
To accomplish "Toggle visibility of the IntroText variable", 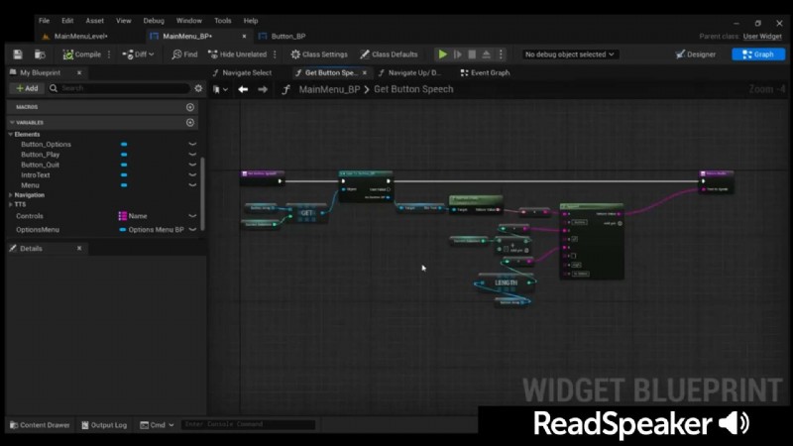I will pyautogui.click(x=192, y=174).
